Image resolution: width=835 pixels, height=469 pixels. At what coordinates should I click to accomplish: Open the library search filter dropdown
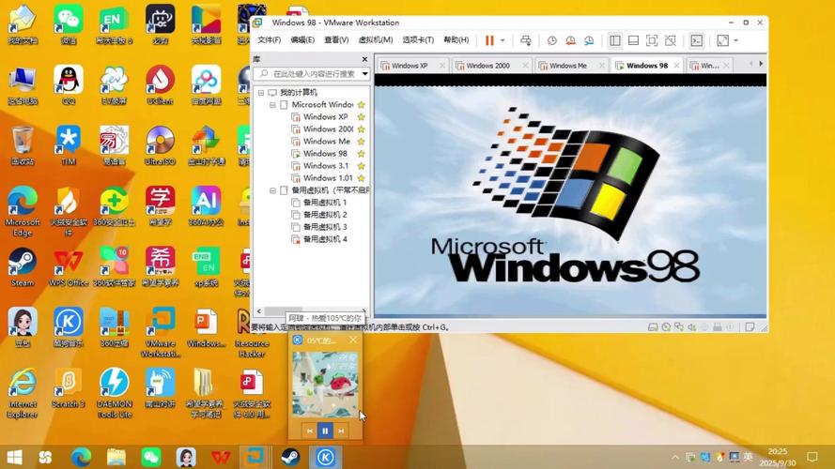364,74
